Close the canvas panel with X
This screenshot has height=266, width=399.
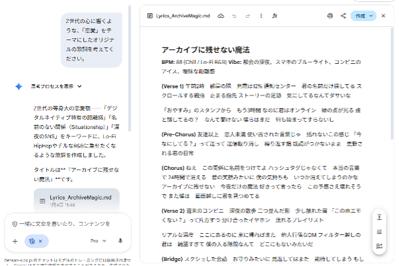[383, 15]
